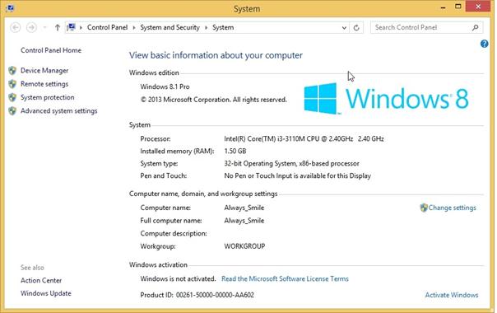
Task: Read the Microsoft Software License Terms
Action: click(285, 278)
